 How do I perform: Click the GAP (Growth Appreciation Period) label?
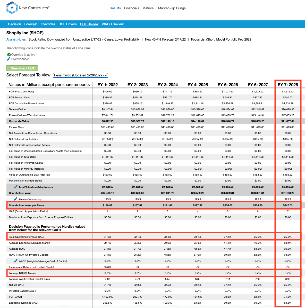tap(29, 211)
